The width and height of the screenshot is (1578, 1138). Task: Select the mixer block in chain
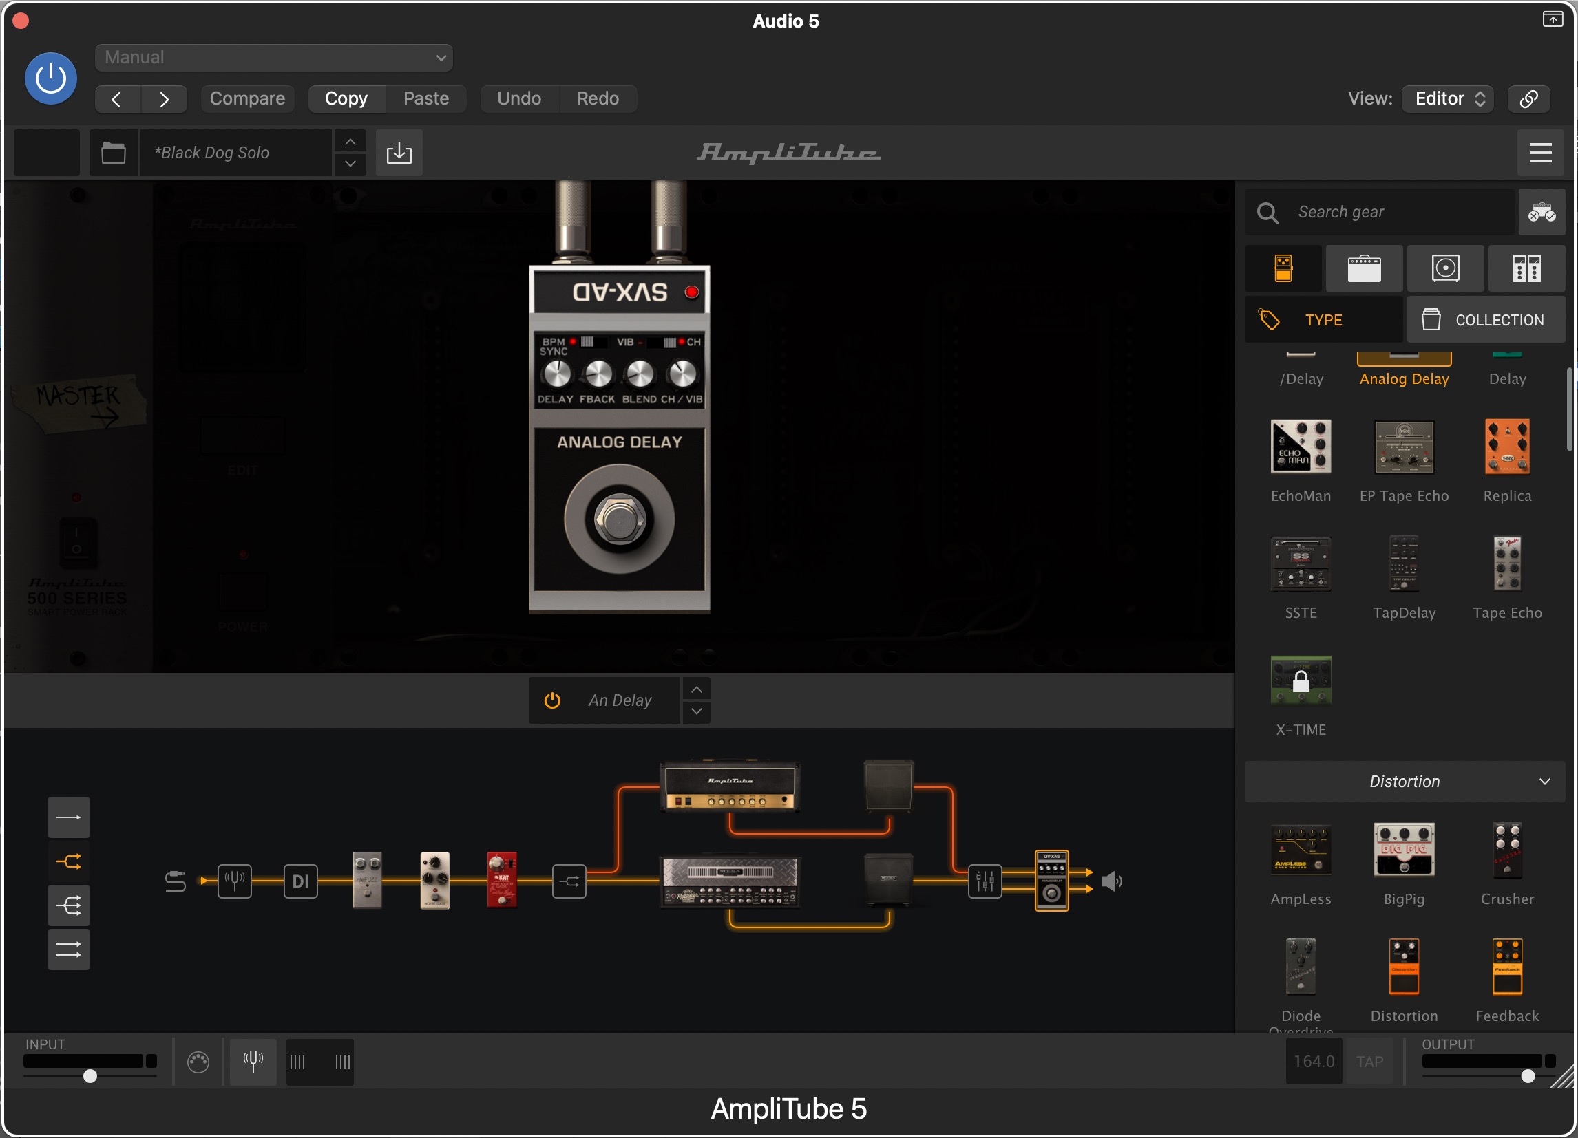pyautogui.click(x=985, y=881)
